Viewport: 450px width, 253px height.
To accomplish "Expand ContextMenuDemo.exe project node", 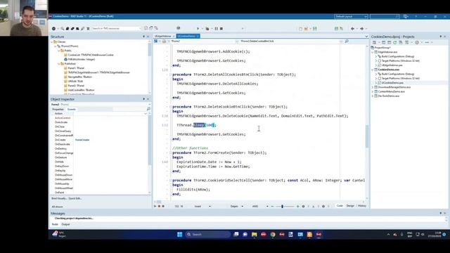I will tap(373, 91).
